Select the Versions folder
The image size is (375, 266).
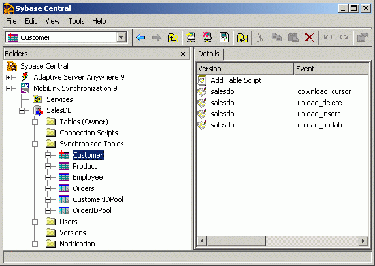pyautogui.click(x=73, y=233)
